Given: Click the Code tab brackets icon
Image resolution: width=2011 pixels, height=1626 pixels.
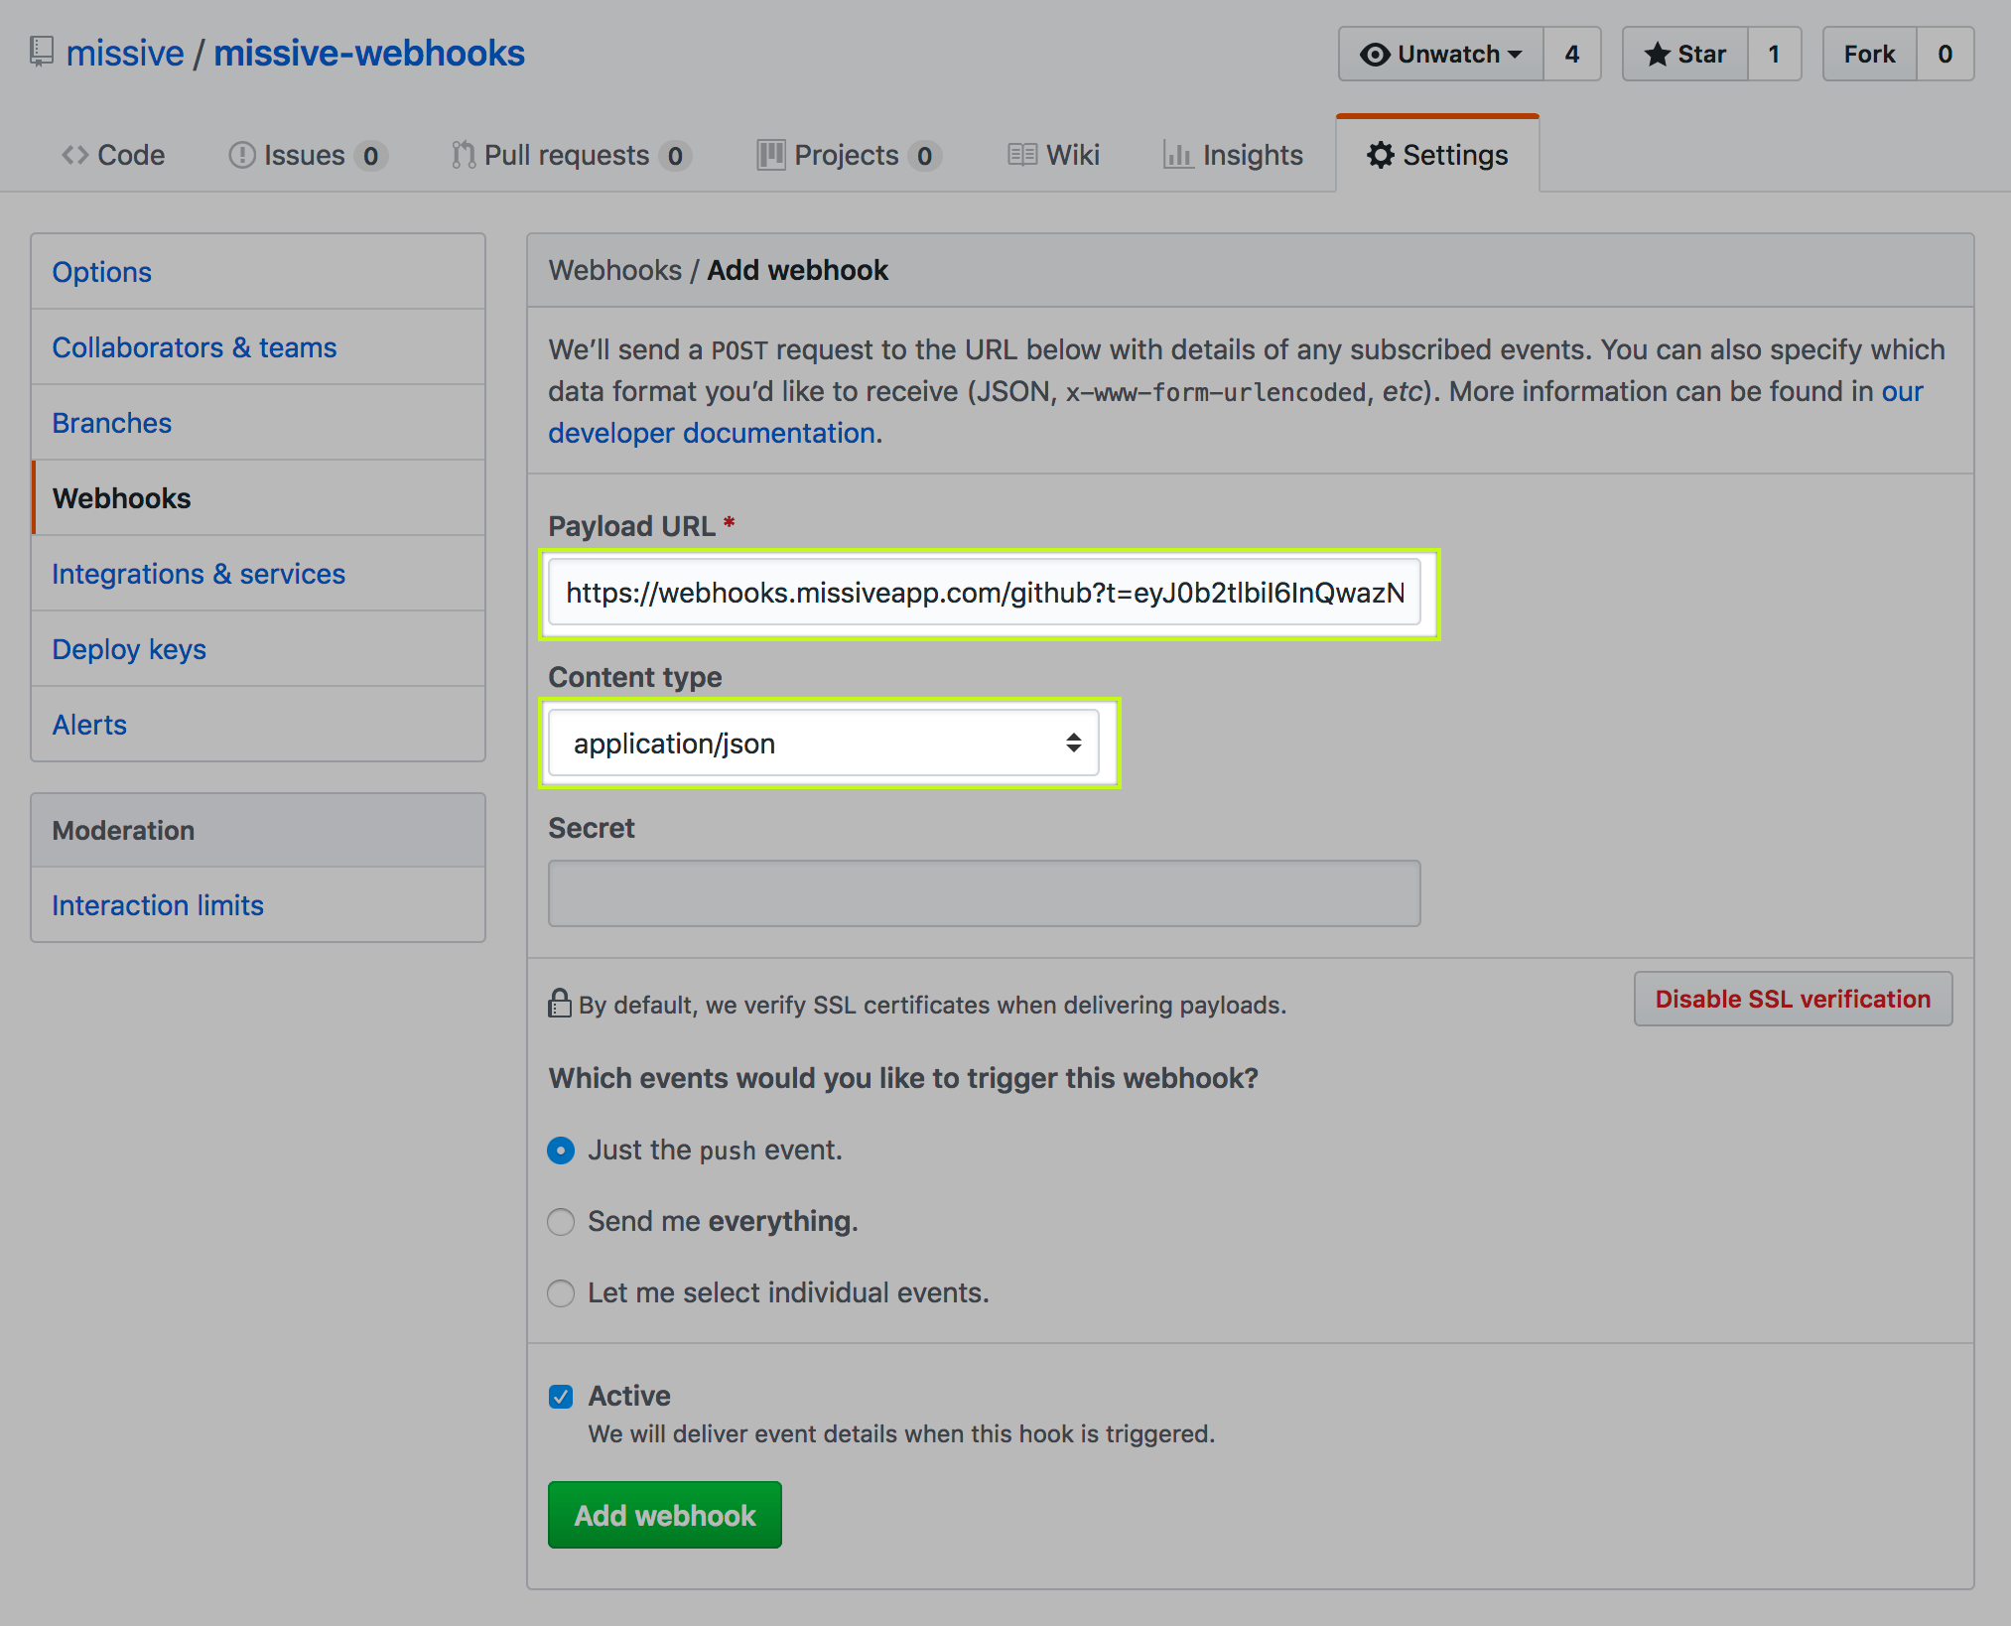Looking at the screenshot, I should point(75,155).
